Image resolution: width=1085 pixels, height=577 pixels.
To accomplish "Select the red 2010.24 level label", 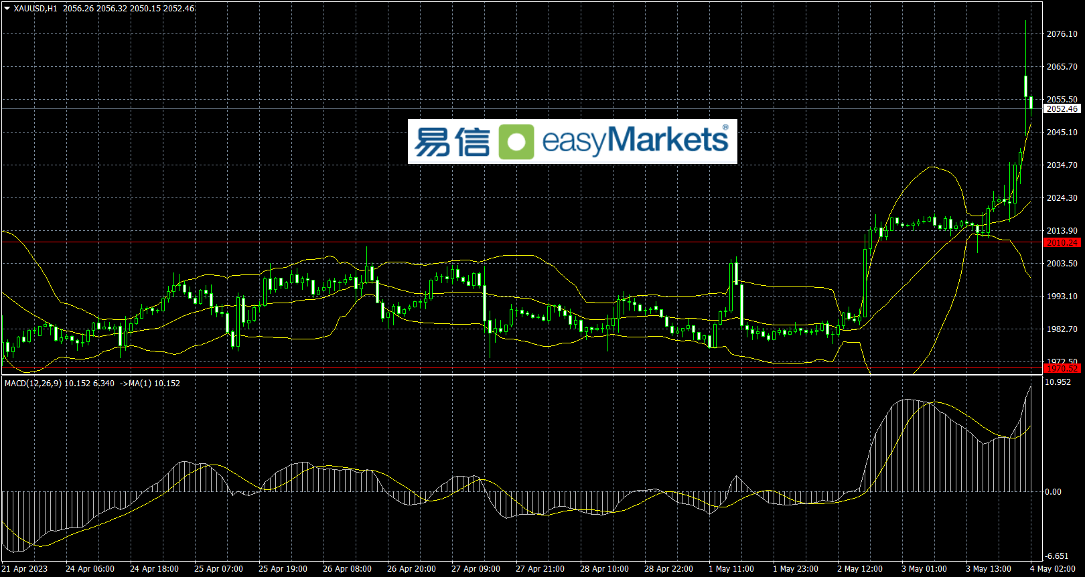I will click(1062, 243).
